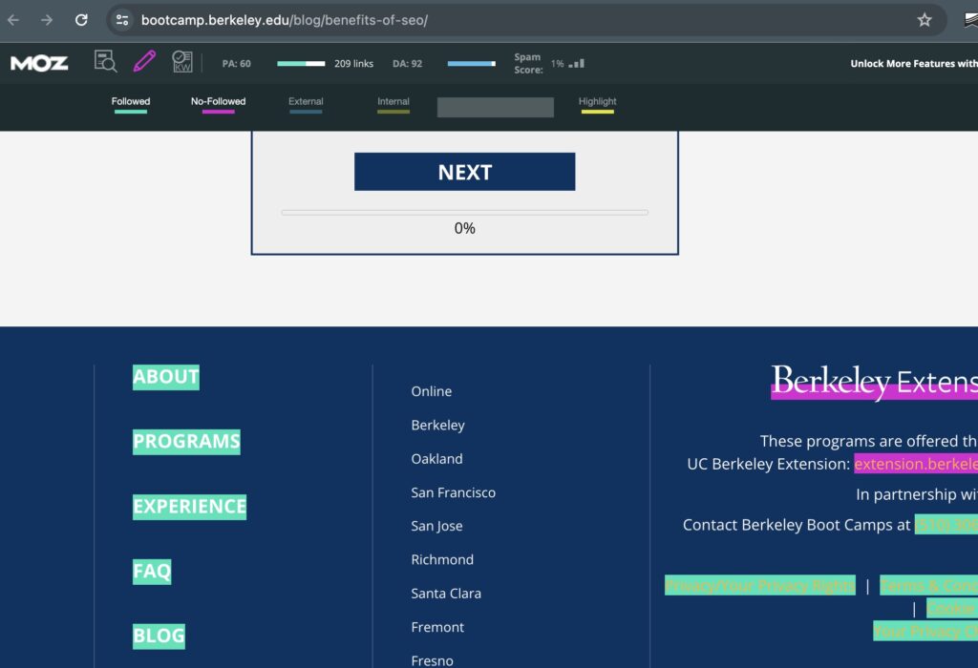Reload the current page
This screenshot has width=978, height=668.
80,19
